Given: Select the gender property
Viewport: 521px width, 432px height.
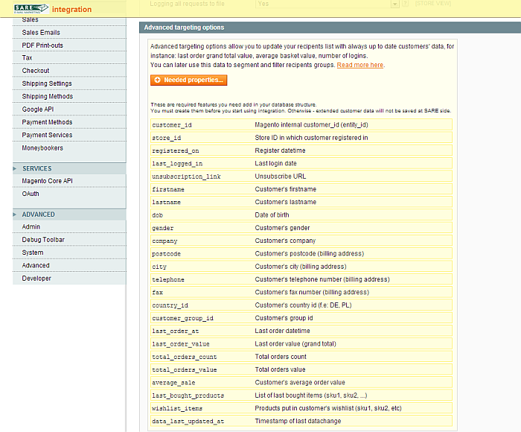Looking at the screenshot, I should point(163,228).
